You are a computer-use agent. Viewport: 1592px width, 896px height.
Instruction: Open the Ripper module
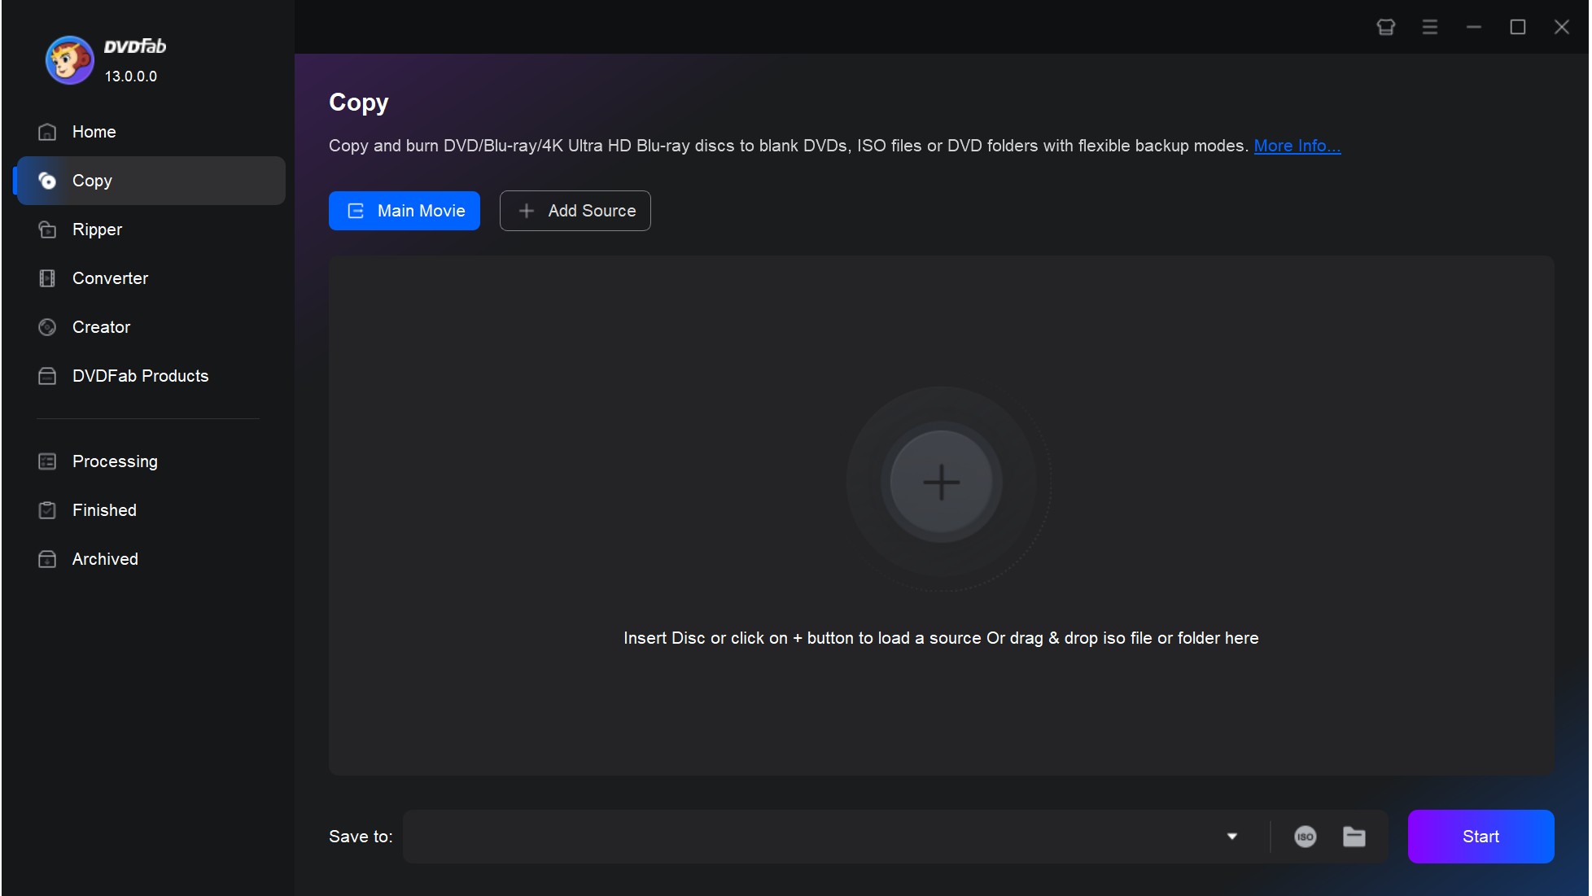point(96,229)
